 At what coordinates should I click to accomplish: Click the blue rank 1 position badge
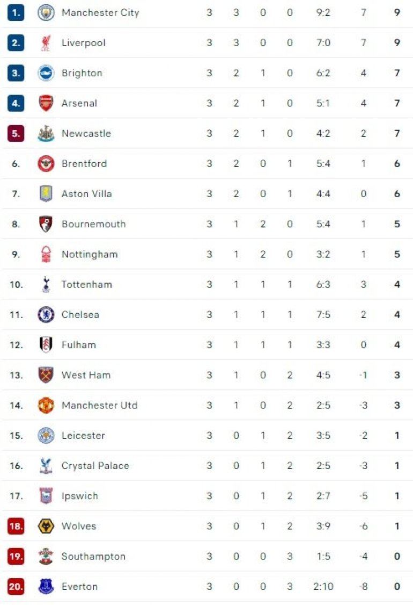pos(16,13)
